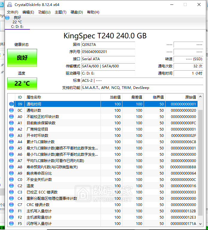This screenshot has height=230, width=208.
Task: Click status orb icon of row F2 主机读取量总计
Action: tap(11, 217)
